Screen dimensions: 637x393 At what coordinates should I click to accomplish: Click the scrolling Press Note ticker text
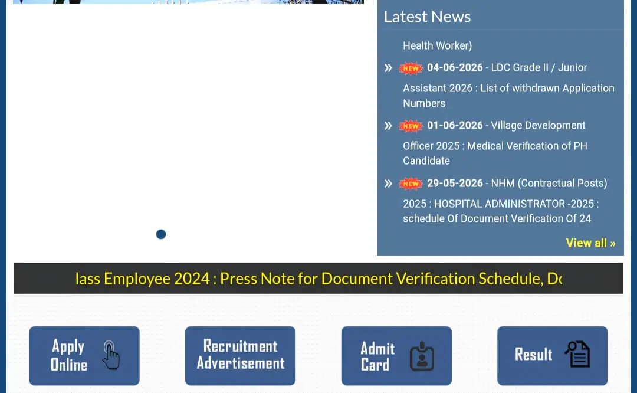pyautogui.click(x=318, y=279)
